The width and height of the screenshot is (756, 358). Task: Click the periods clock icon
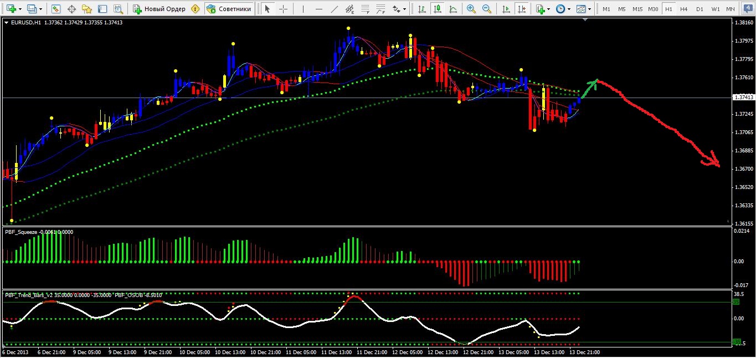click(560, 9)
